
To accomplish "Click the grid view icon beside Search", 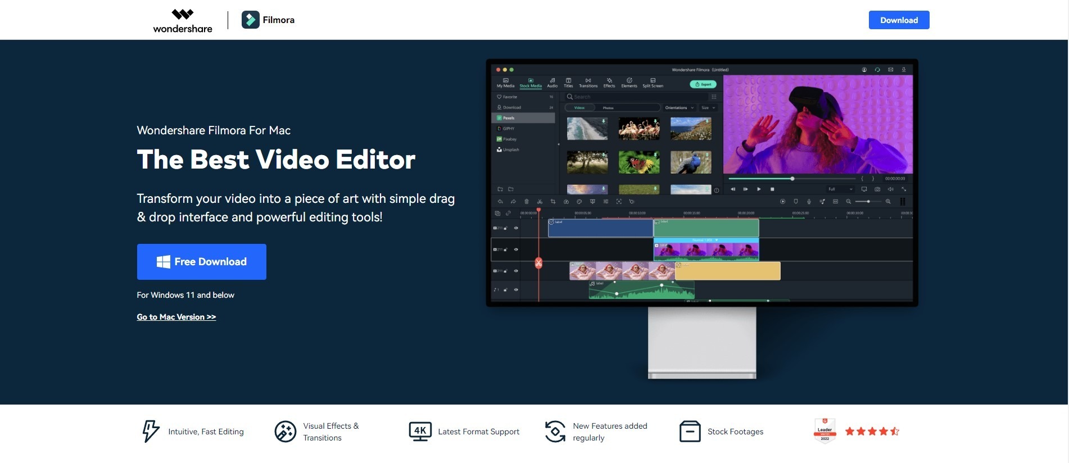I will 714,97.
